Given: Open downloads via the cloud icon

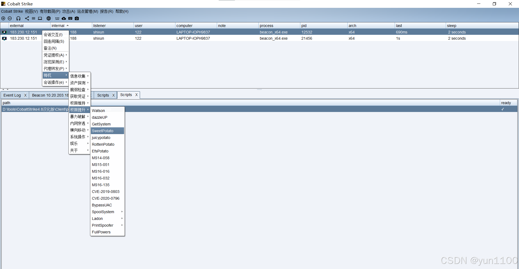Looking at the screenshot, I should tap(64, 18).
